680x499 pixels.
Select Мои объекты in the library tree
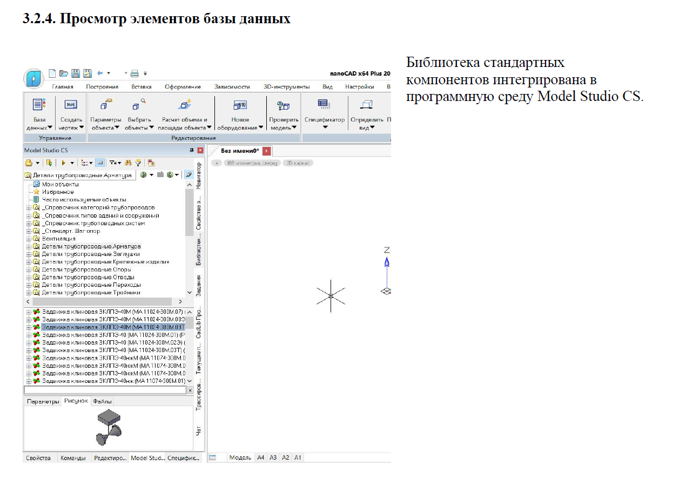[x=60, y=184]
